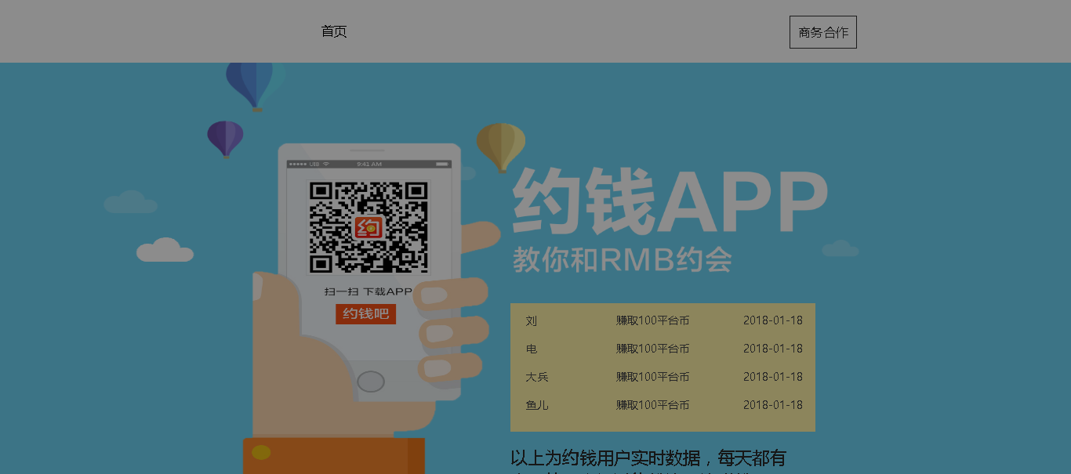Click date 2018-01-18 in 电's row
1071x474 pixels.
tap(773, 349)
